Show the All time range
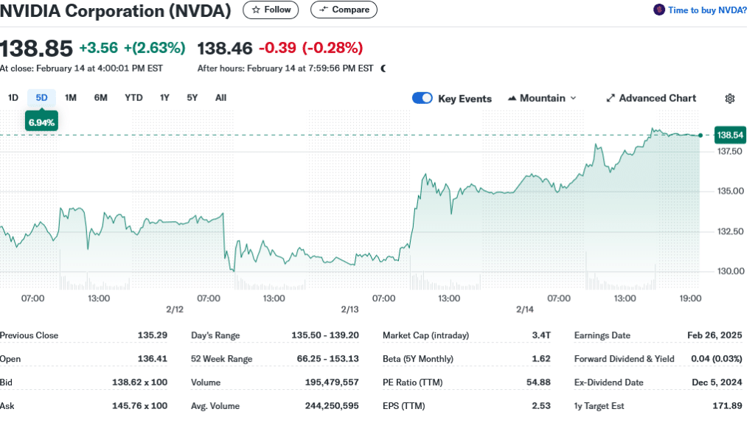755x423 pixels. point(220,98)
